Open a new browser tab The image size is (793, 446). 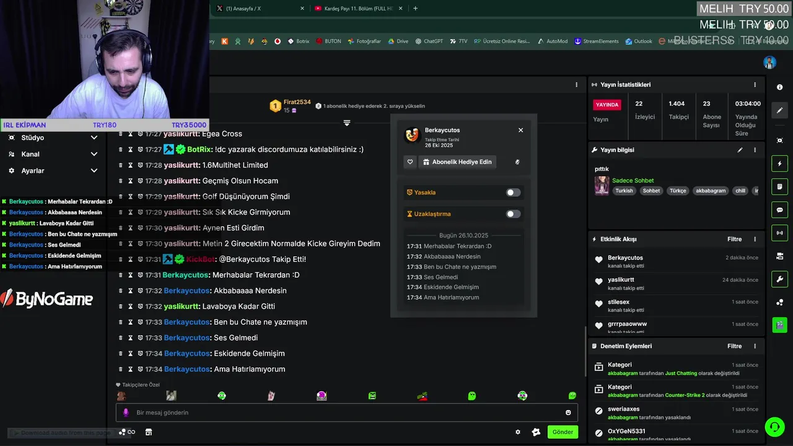[x=415, y=9]
